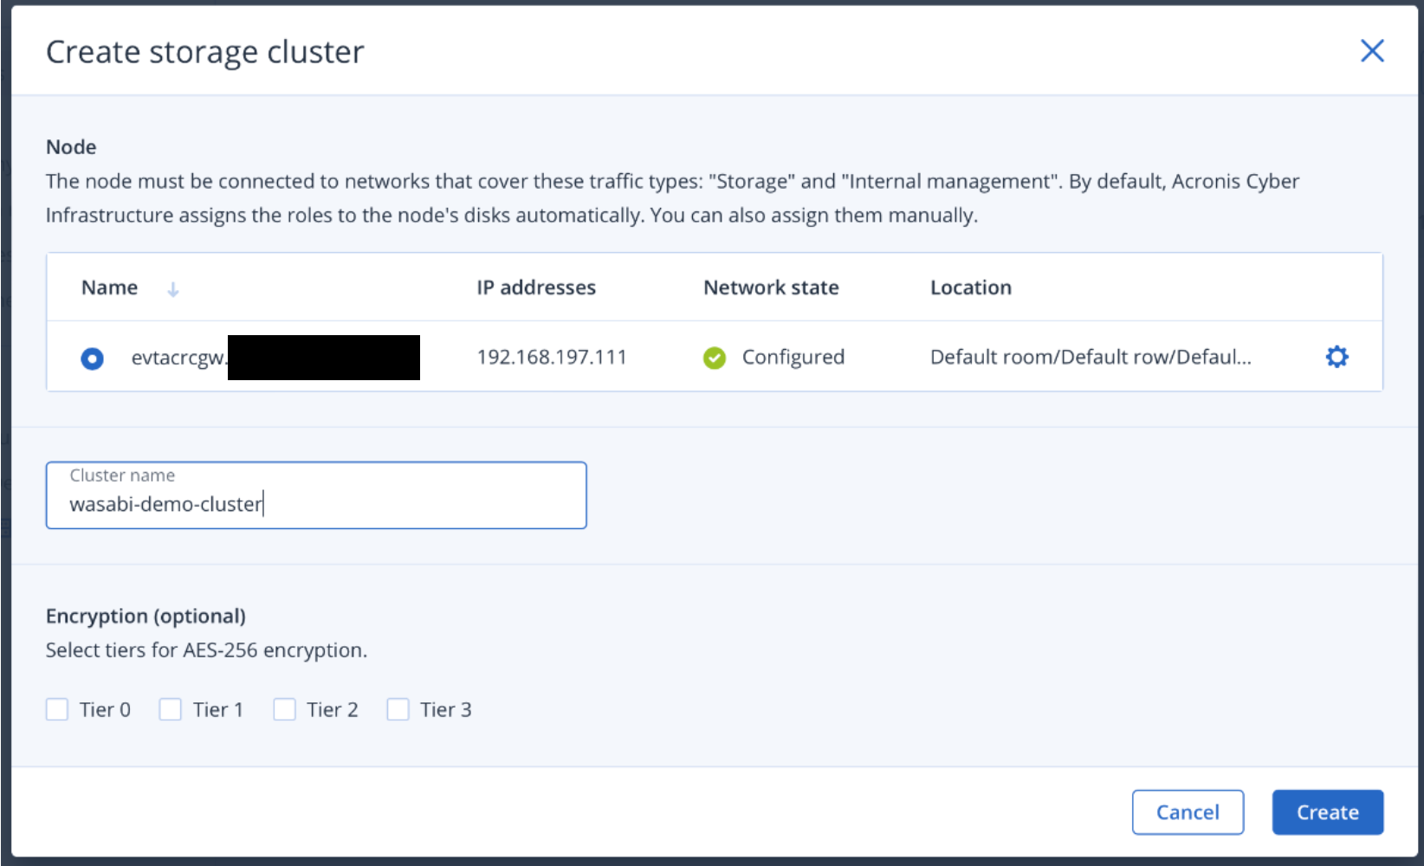Click the evtacrcgw node name

(x=179, y=358)
